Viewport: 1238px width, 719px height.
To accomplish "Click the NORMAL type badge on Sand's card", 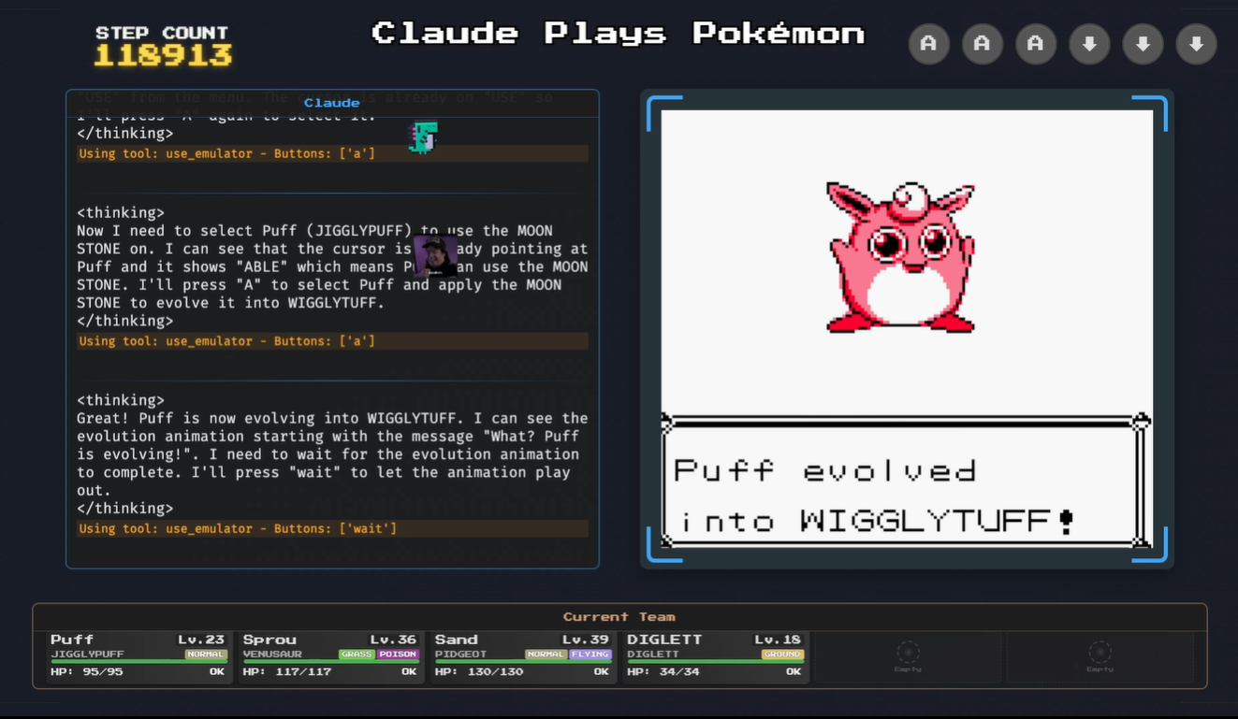I will coord(546,654).
